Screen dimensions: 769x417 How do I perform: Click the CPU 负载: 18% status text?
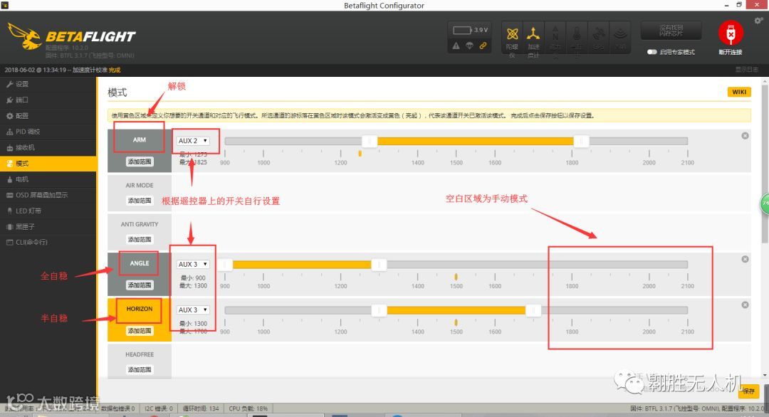point(249,408)
